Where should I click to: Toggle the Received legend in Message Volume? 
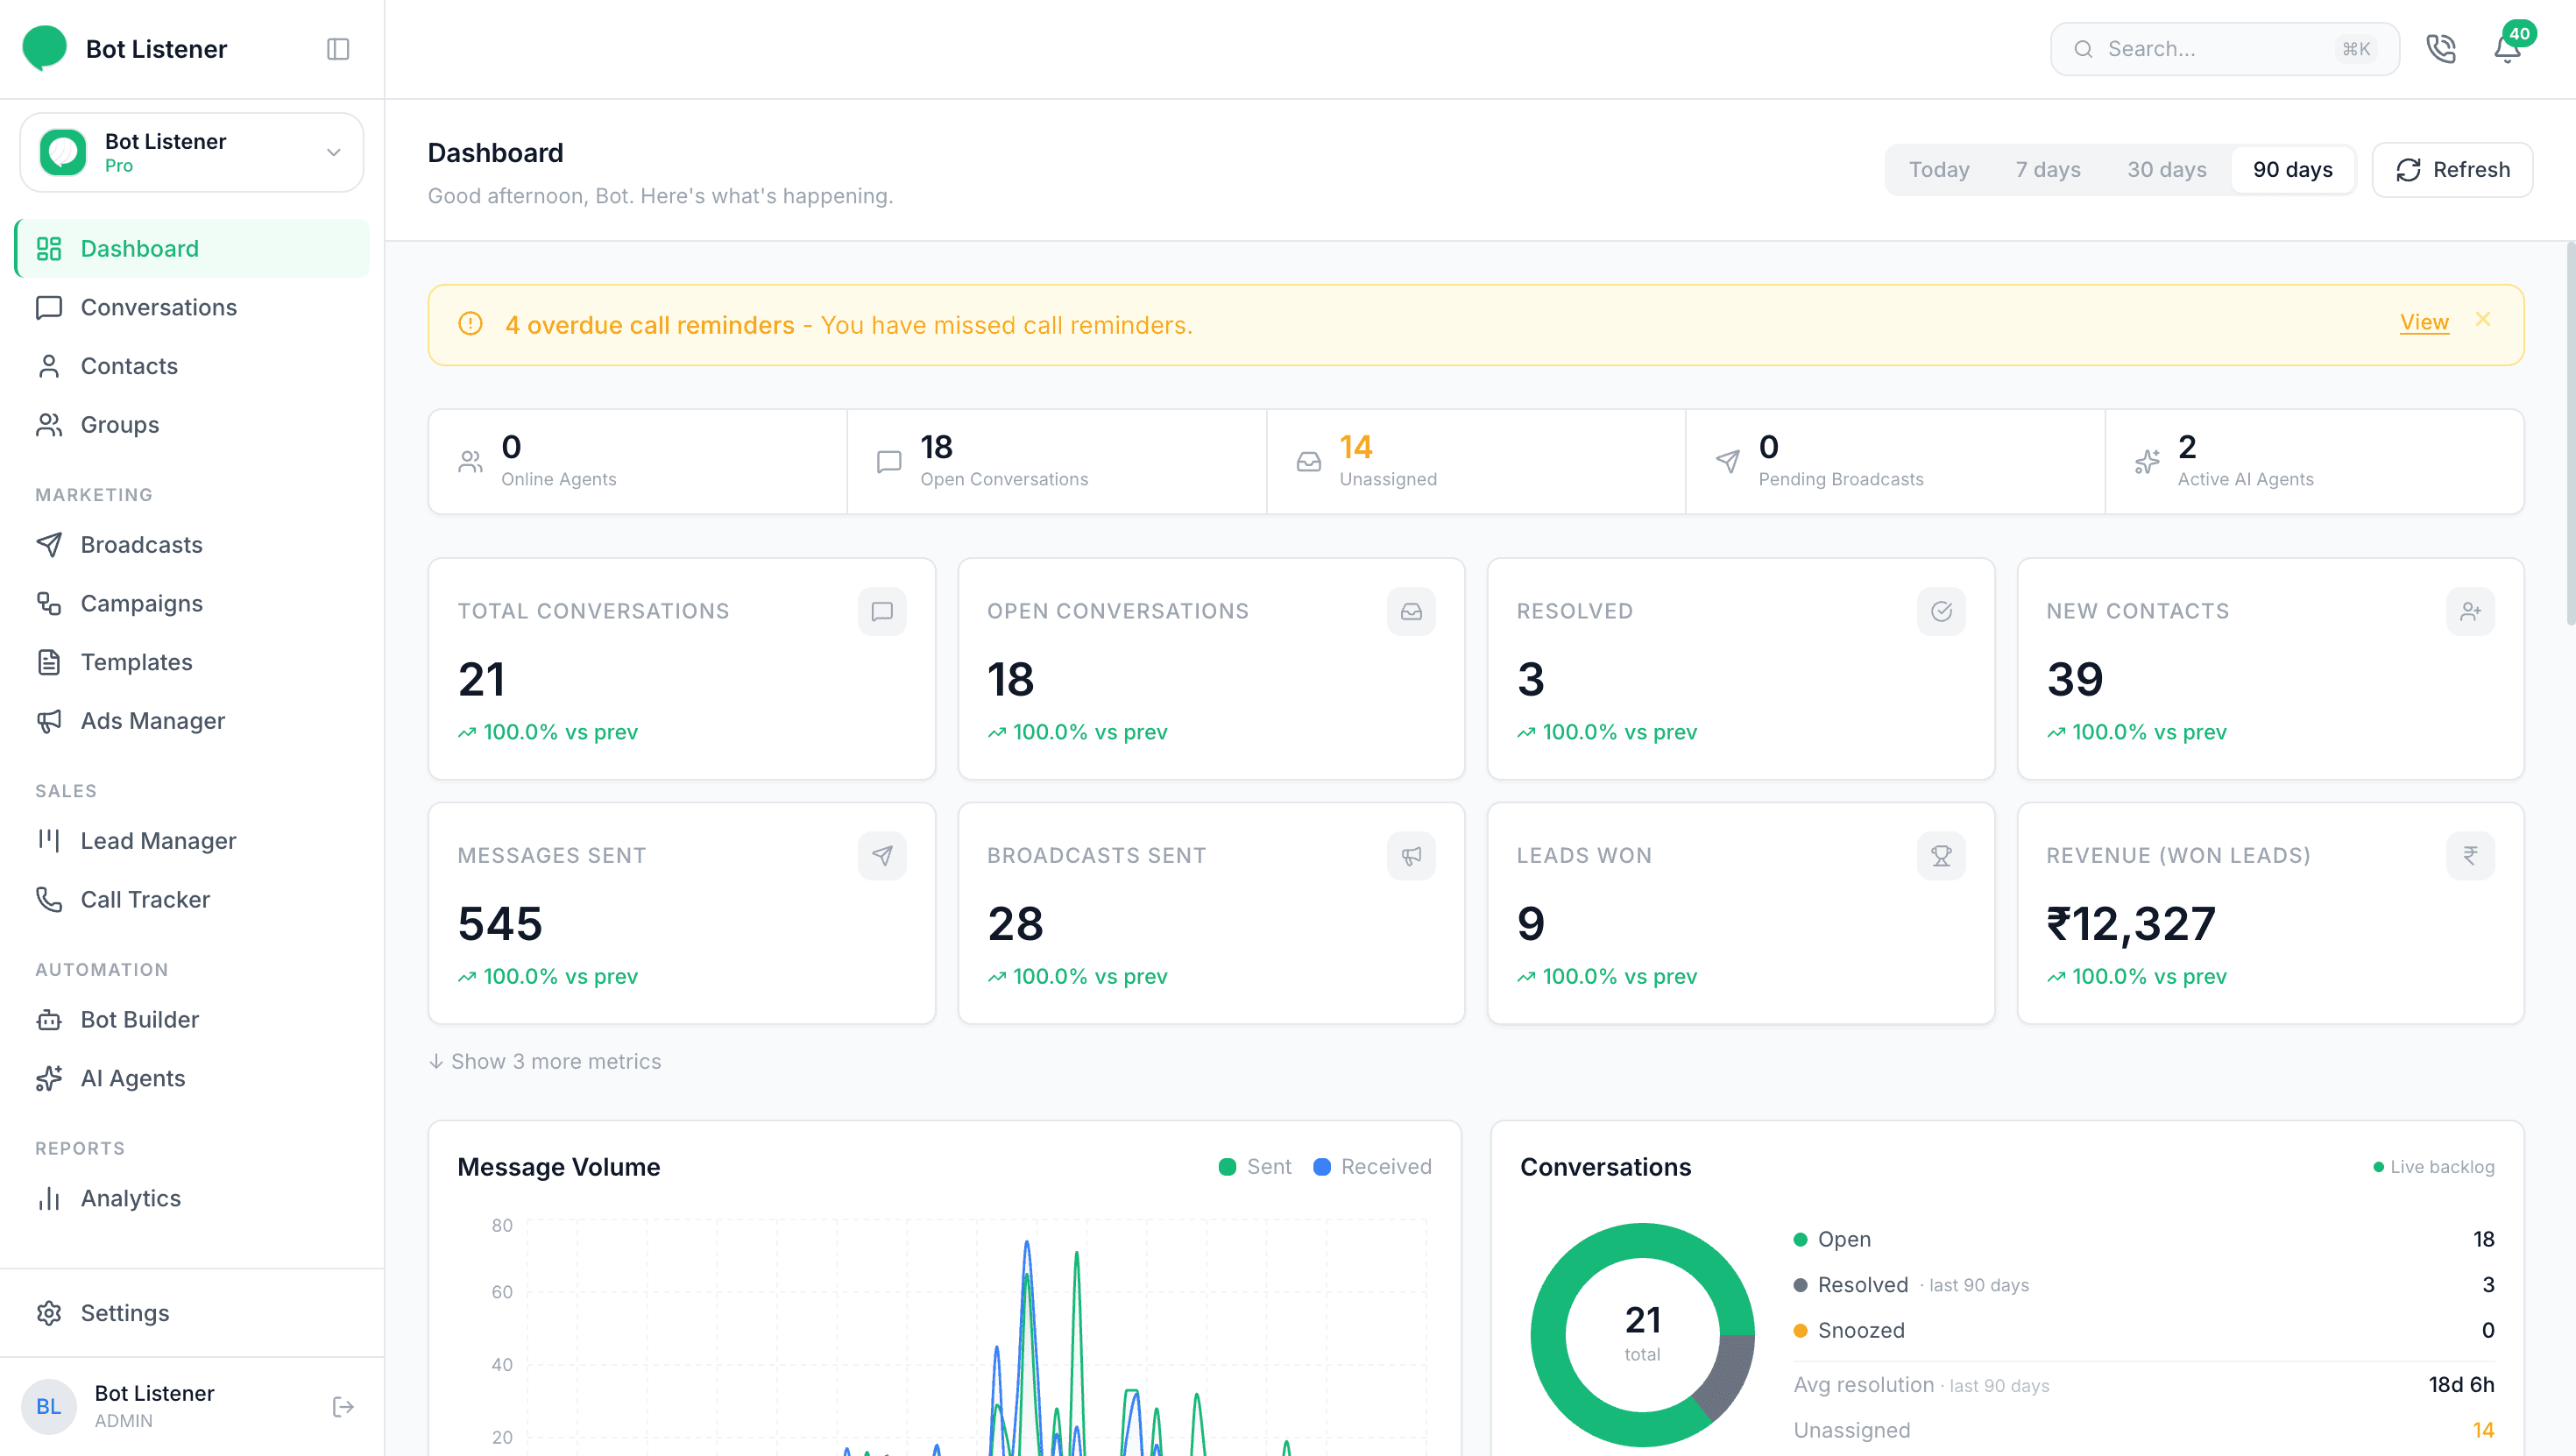[1372, 1167]
